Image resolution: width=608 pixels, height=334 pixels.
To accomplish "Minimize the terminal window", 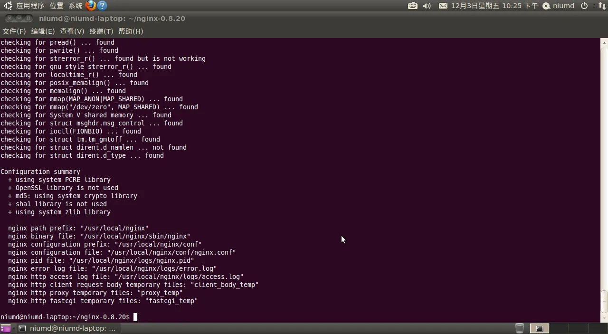I will pos(19,18).
